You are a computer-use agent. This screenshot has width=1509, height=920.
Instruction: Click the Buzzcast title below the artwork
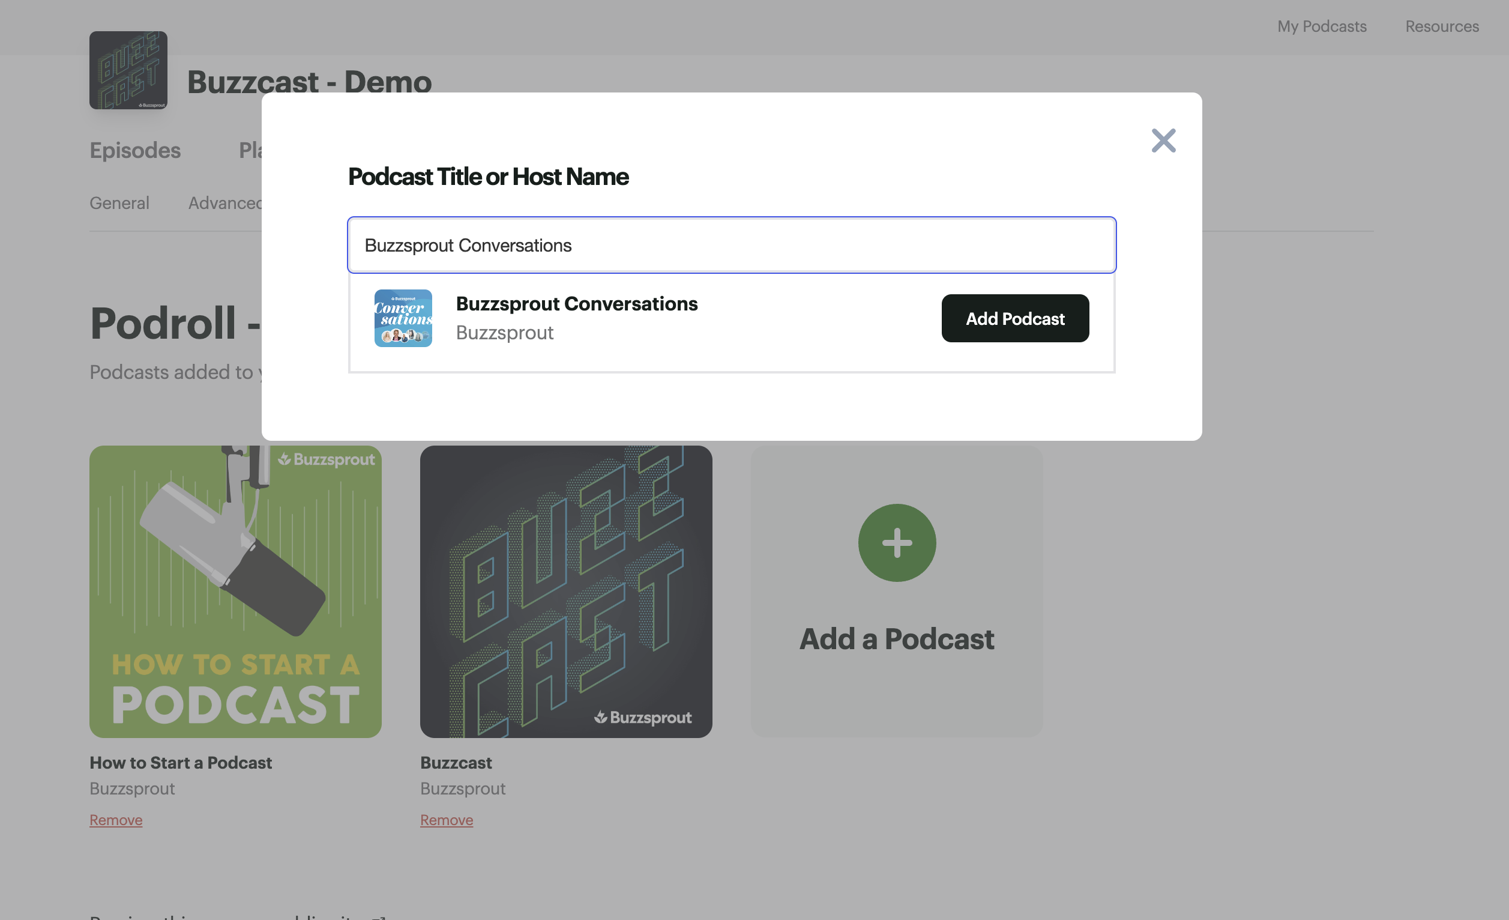coord(456,763)
